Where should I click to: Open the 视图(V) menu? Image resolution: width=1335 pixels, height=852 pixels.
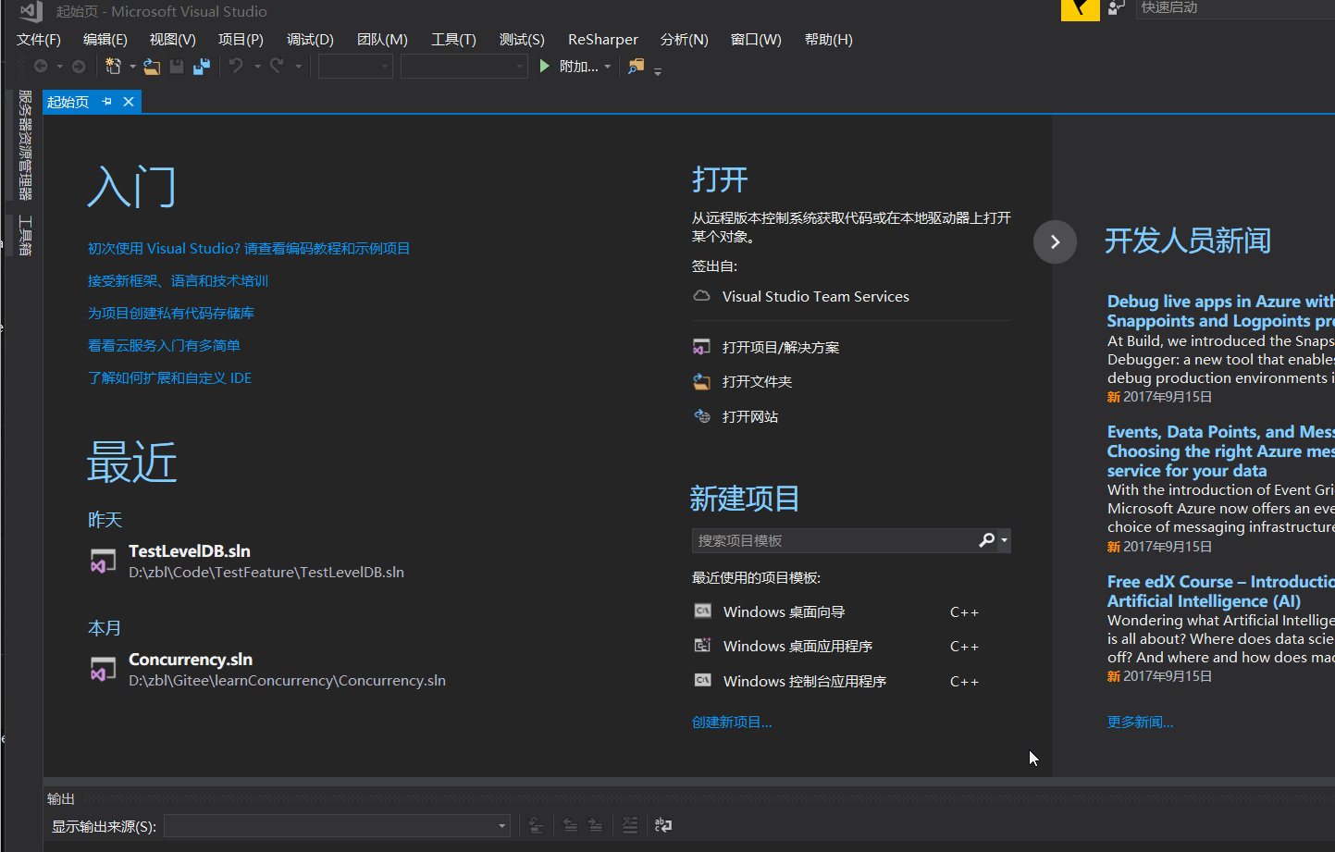pyautogui.click(x=173, y=40)
